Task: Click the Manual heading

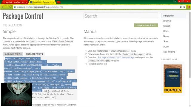Action: pos(90,32)
